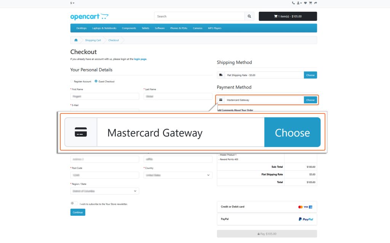Open the user account icon

(298, 3)
